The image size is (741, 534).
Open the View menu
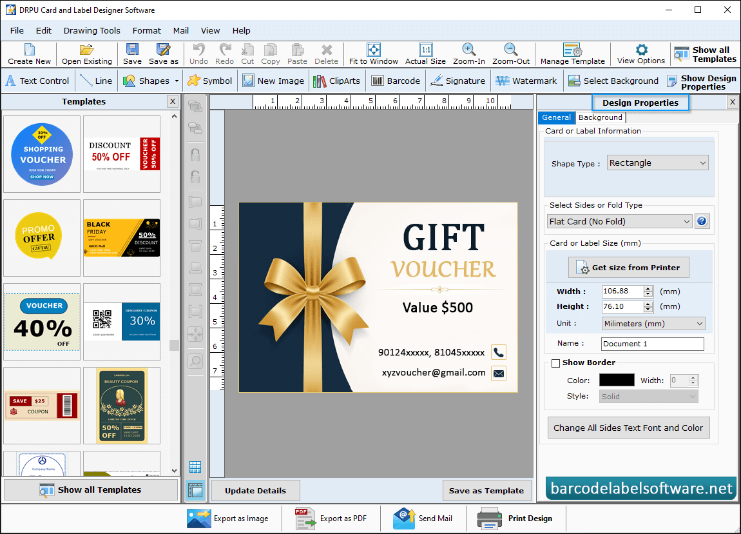click(x=210, y=31)
